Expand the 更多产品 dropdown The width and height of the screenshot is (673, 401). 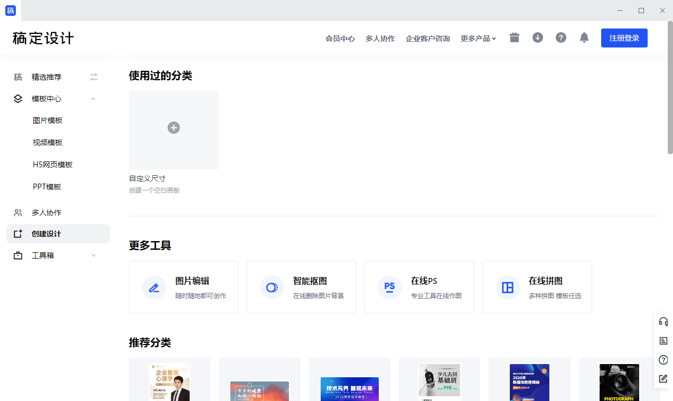pos(478,38)
